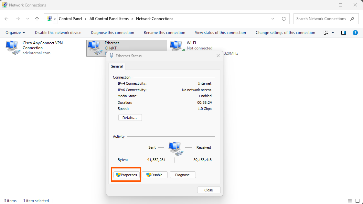Go up one folder level
Screen dimensions: 363x204
tap(37, 19)
